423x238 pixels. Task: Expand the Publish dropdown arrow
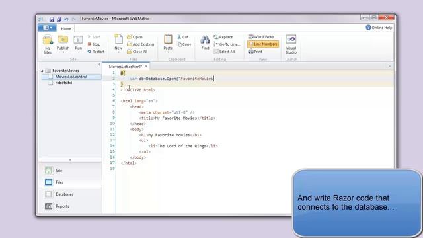coord(63,52)
